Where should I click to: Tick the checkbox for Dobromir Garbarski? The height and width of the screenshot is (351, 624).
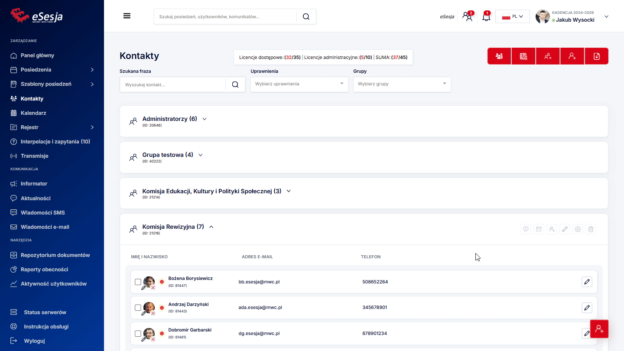click(x=138, y=334)
